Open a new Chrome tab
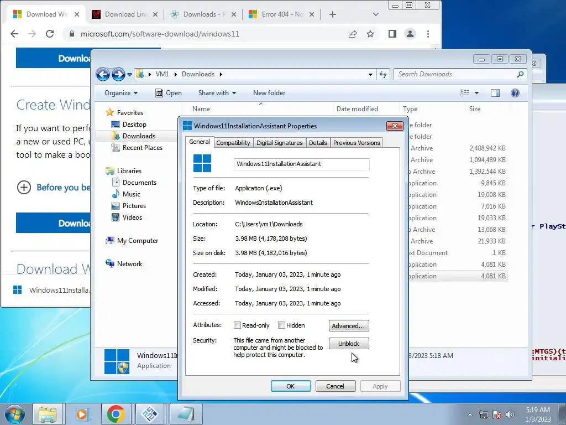Image resolution: width=566 pixels, height=425 pixels. (333, 14)
